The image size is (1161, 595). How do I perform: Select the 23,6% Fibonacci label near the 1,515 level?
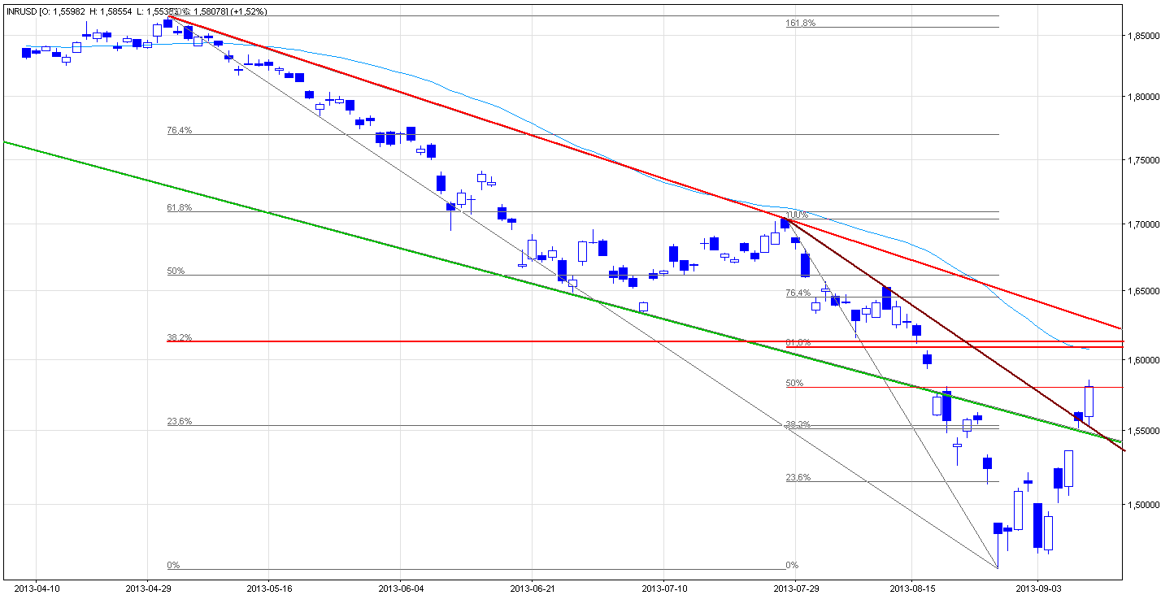(798, 477)
